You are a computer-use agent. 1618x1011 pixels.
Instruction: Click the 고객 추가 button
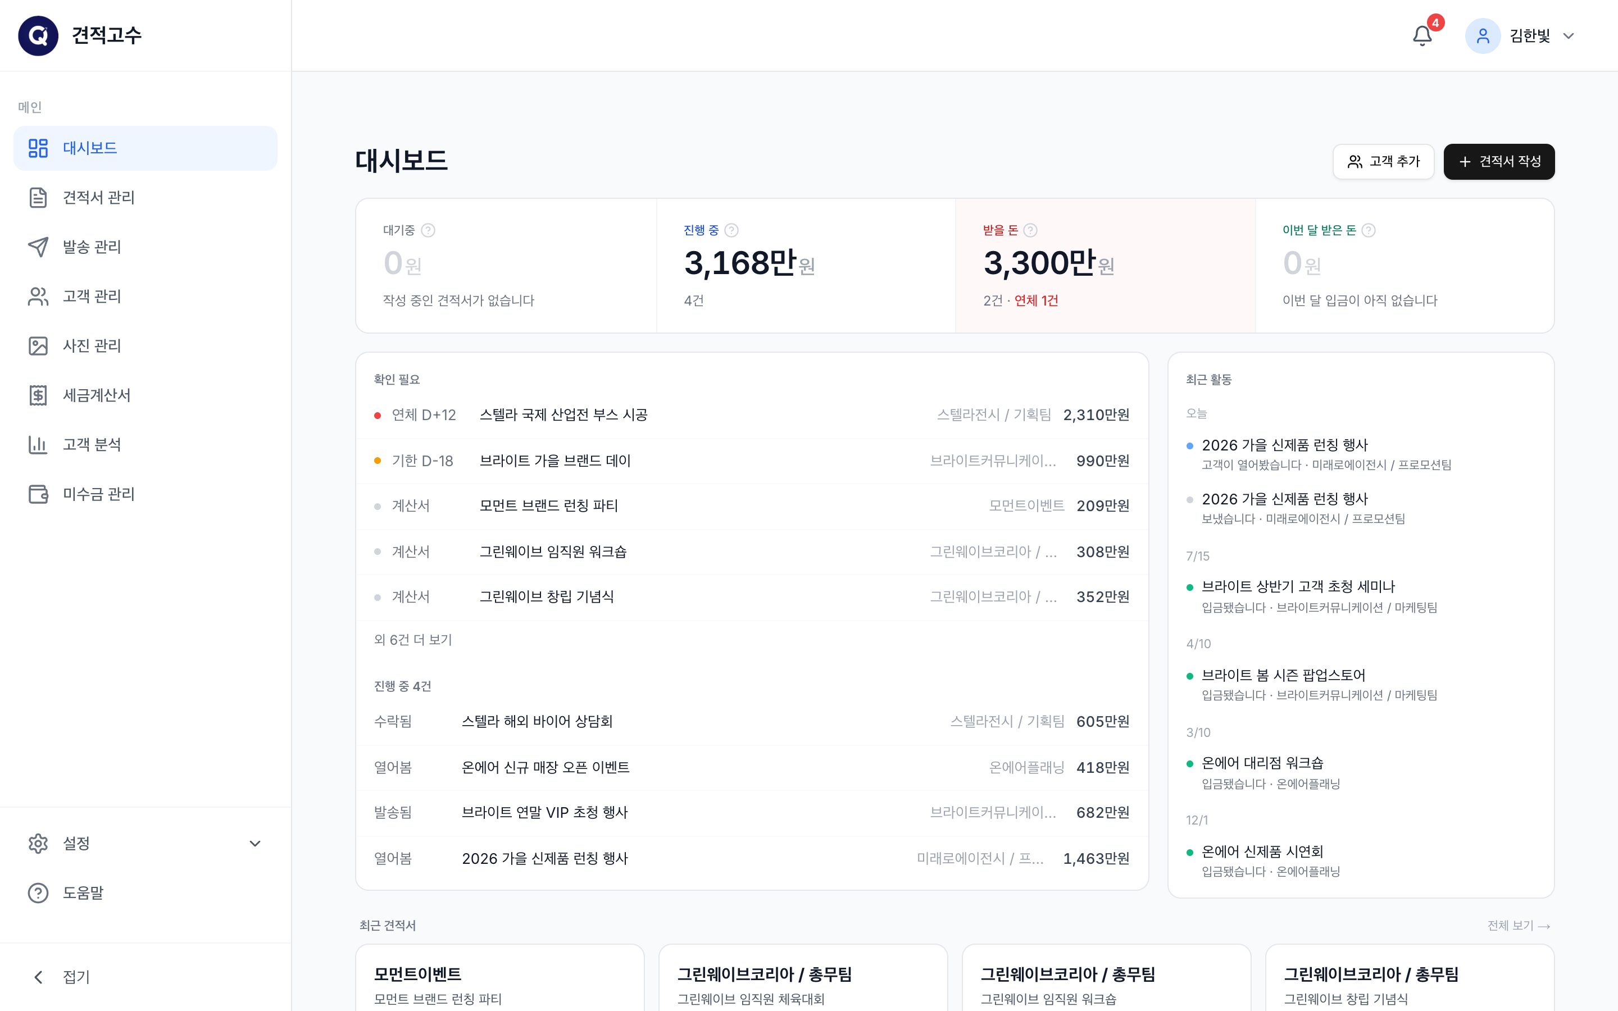(1383, 161)
